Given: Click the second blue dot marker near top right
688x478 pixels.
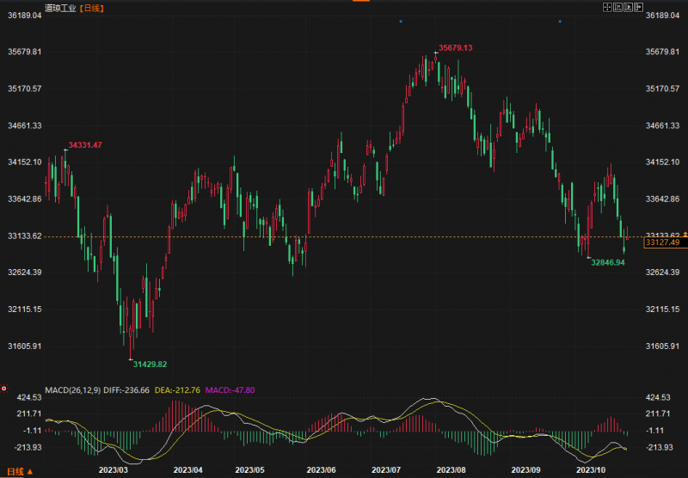Looking at the screenshot, I should point(560,21).
